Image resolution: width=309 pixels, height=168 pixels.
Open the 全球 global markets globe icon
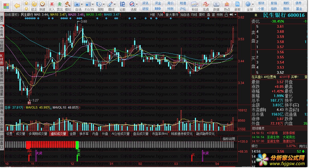[248, 4]
